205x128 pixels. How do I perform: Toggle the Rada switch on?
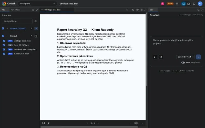point(183,62)
